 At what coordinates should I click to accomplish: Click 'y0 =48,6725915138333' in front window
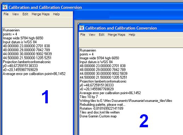[x=97, y=85]
